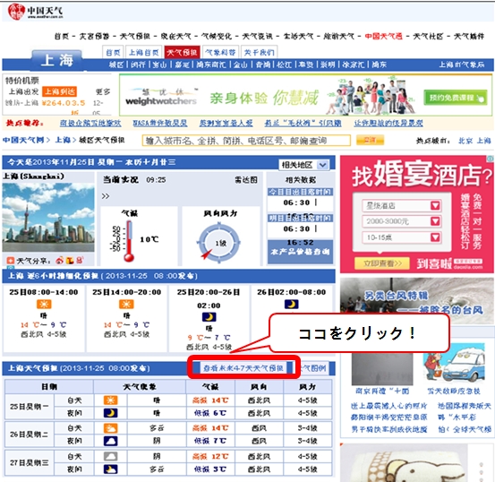Image resolution: width=495 pixels, height=482 pixels.
Task: Select 天气社区 in top navigation
Action: (x=428, y=37)
